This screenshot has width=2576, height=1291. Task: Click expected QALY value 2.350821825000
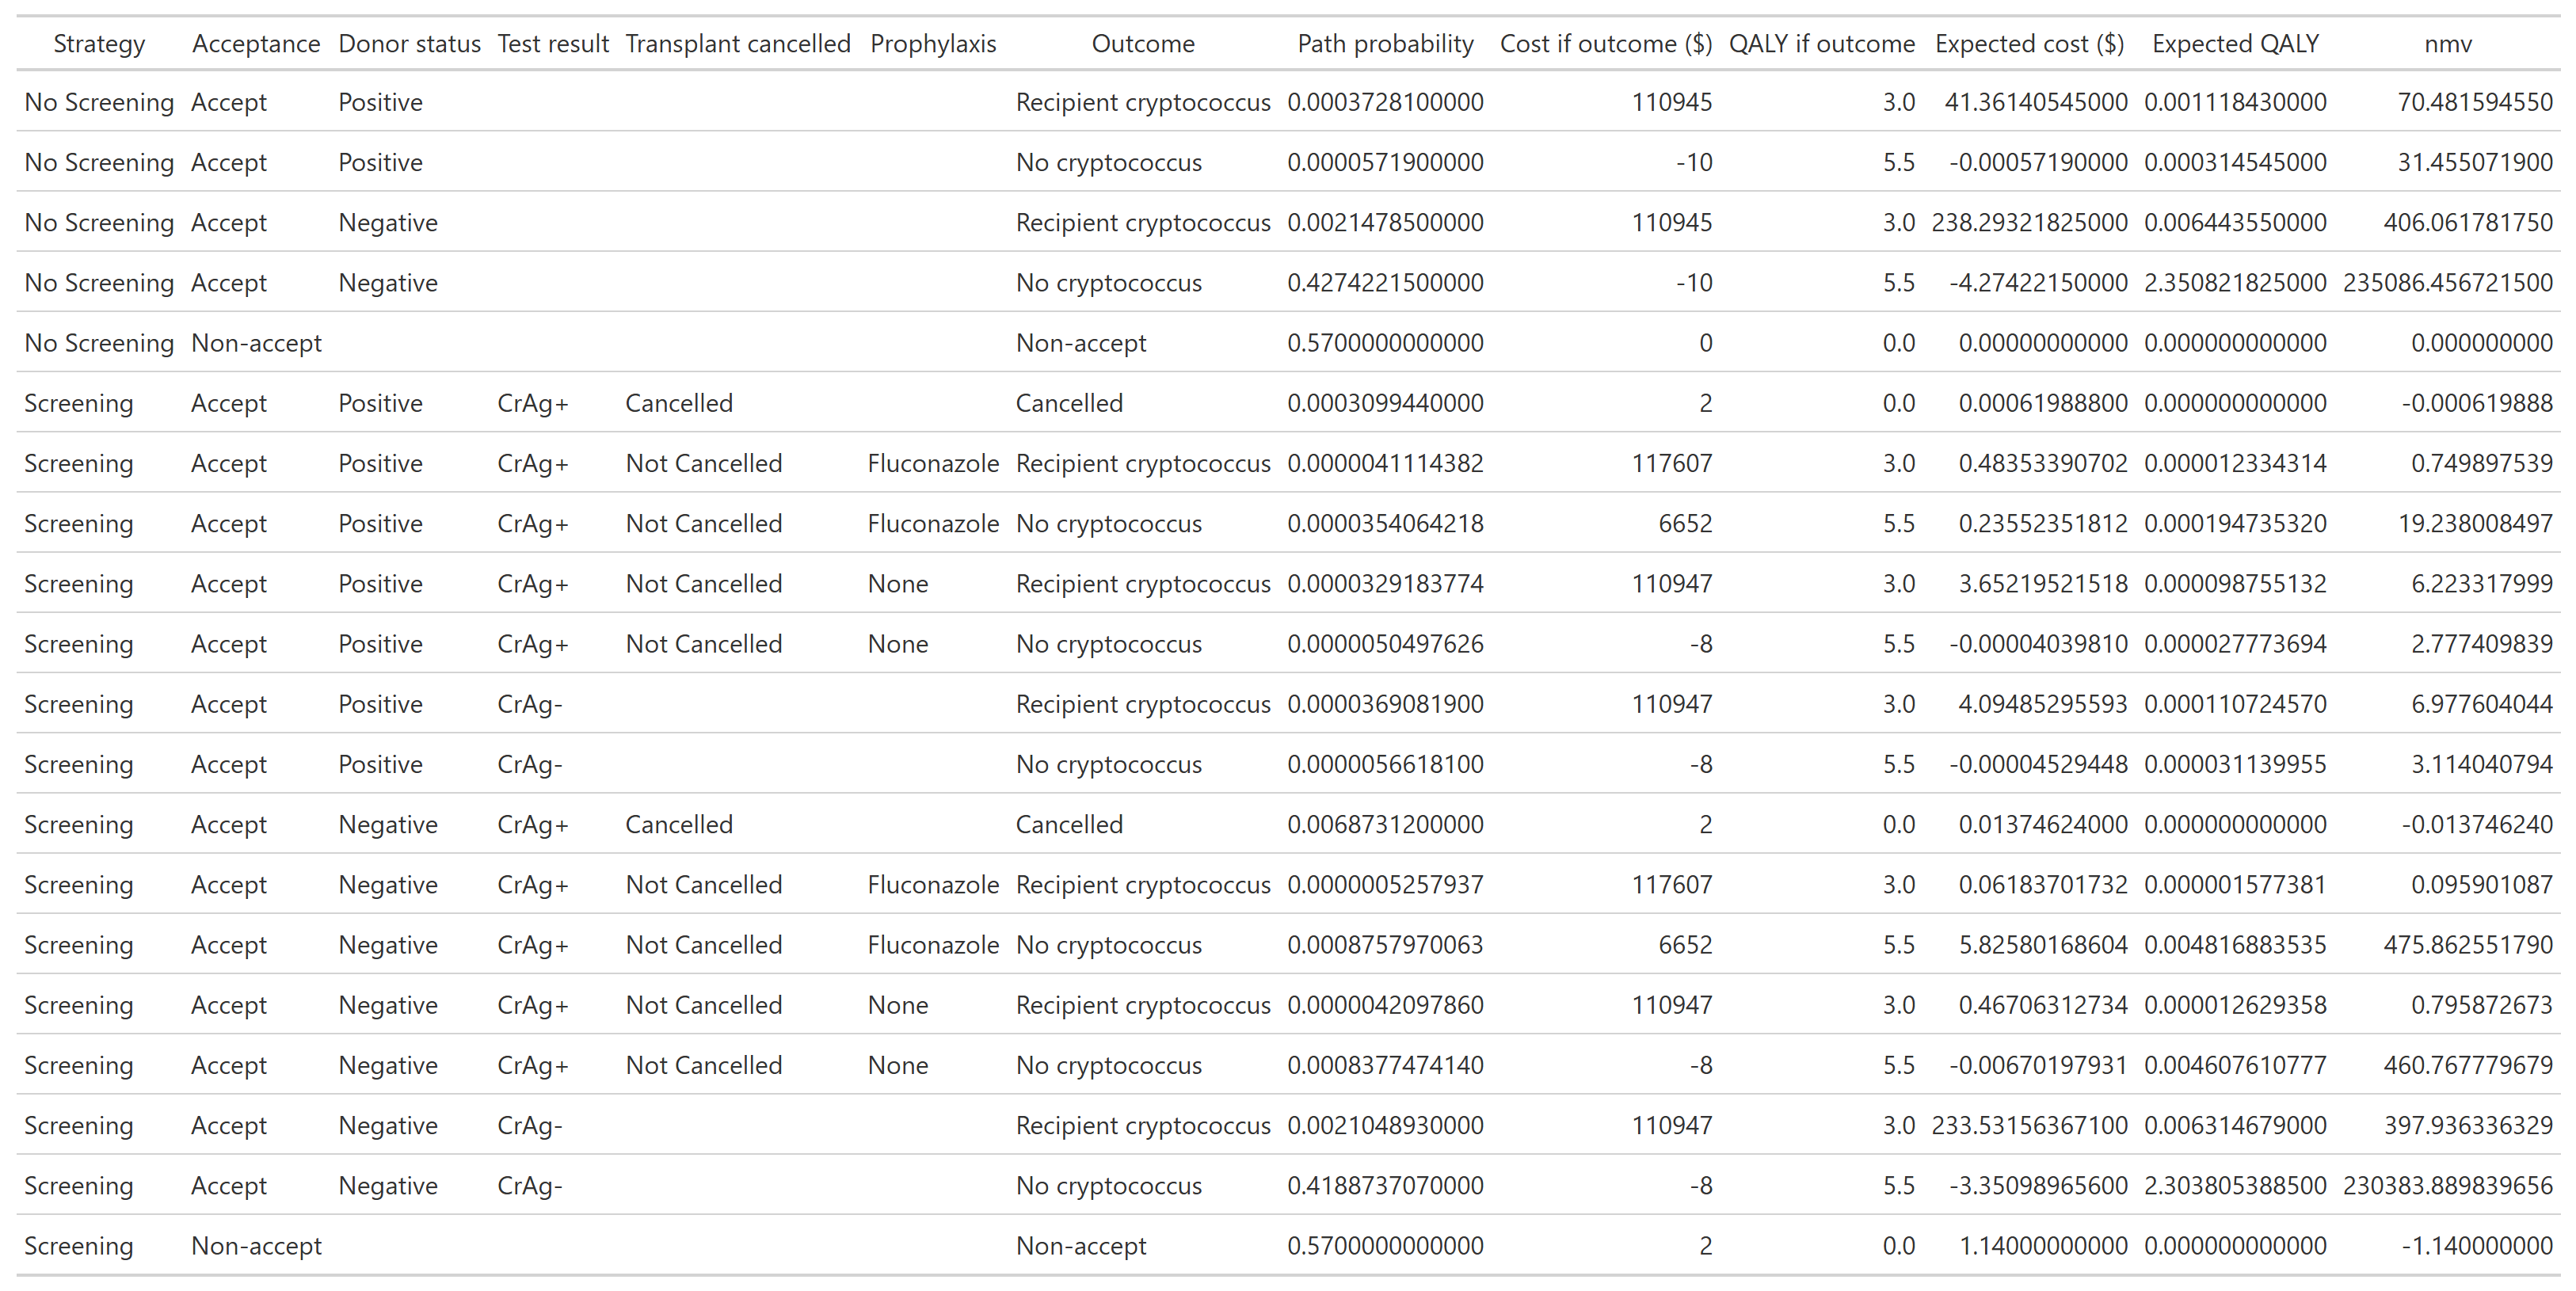pyautogui.click(x=2235, y=283)
